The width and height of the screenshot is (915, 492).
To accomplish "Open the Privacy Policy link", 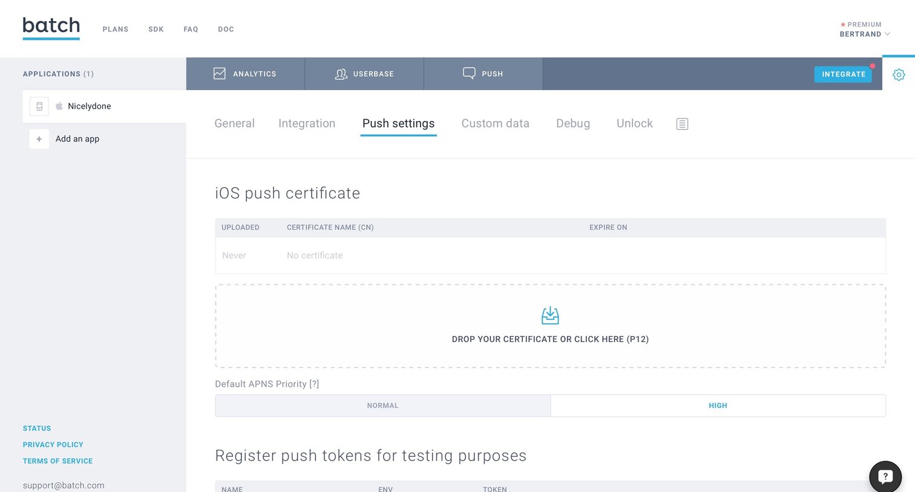I will (53, 445).
